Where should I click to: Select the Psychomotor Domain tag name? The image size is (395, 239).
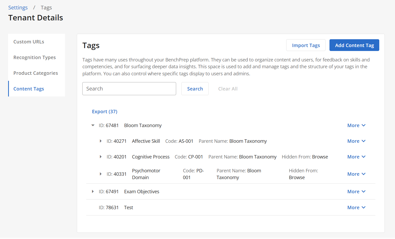146,174
